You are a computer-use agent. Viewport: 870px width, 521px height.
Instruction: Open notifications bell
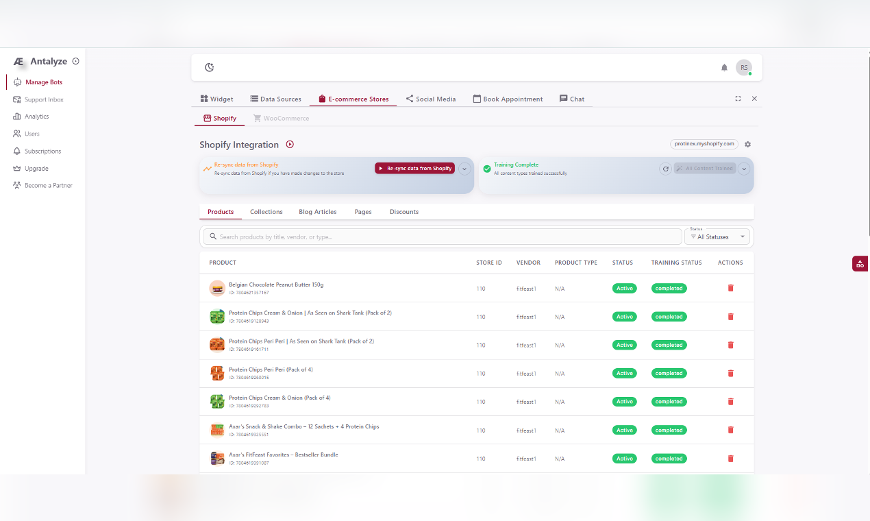(x=724, y=67)
